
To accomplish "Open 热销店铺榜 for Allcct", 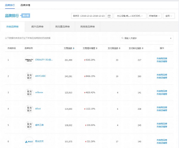I will tap(162, 110).
